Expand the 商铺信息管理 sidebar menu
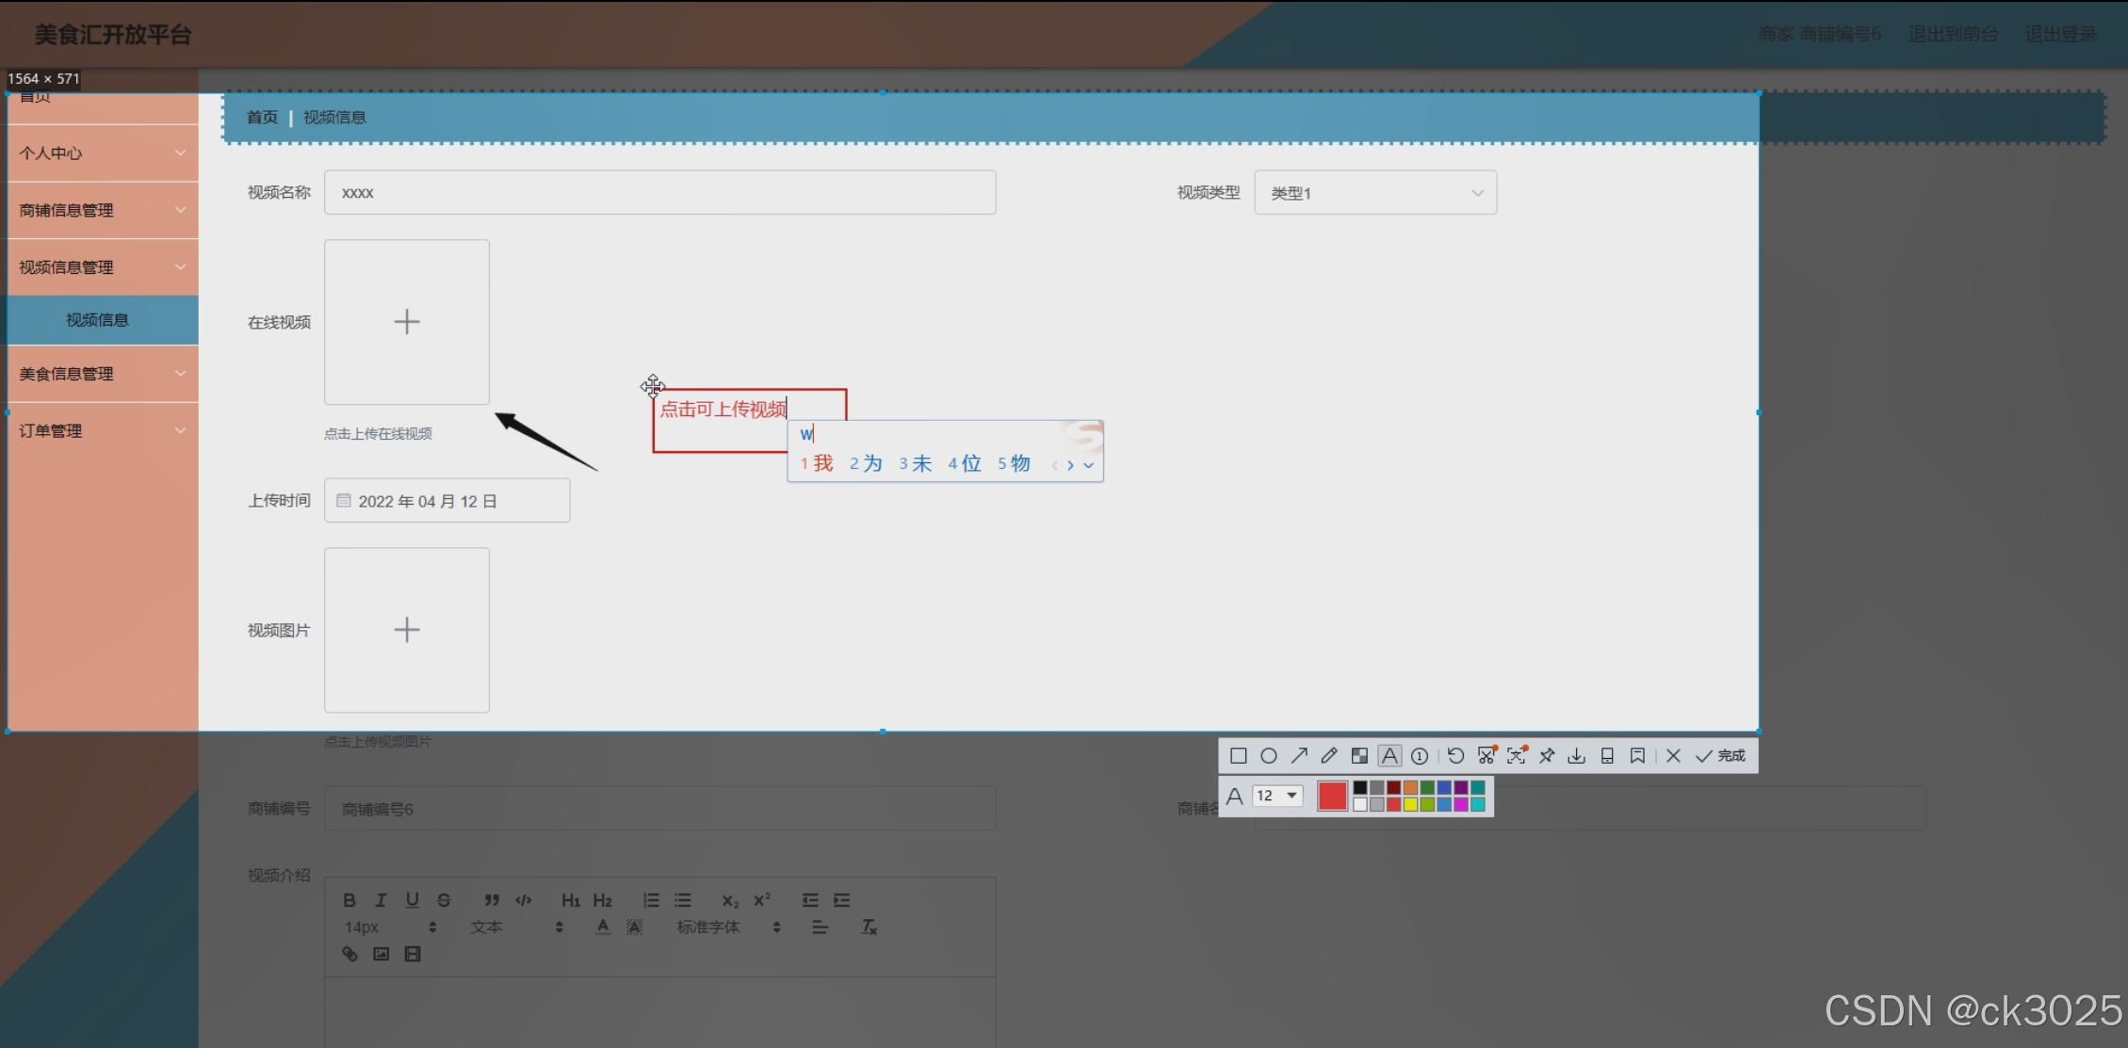 [102, 210]
